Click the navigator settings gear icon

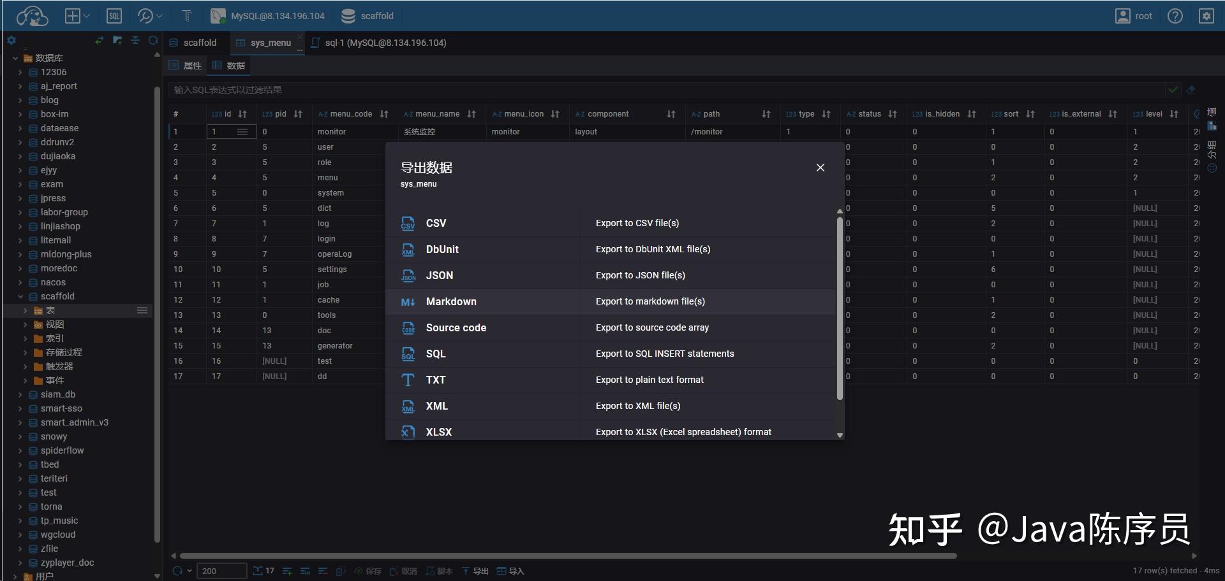point(11,40)
